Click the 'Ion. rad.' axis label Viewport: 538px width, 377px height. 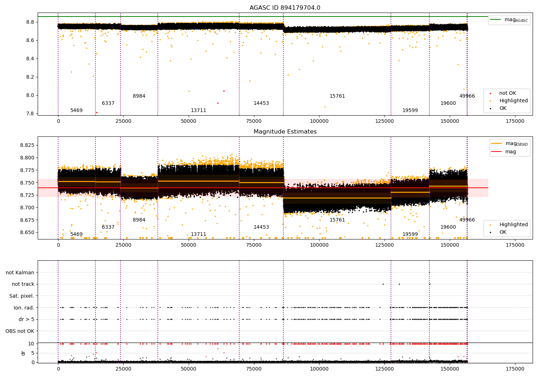click(24, 308)
